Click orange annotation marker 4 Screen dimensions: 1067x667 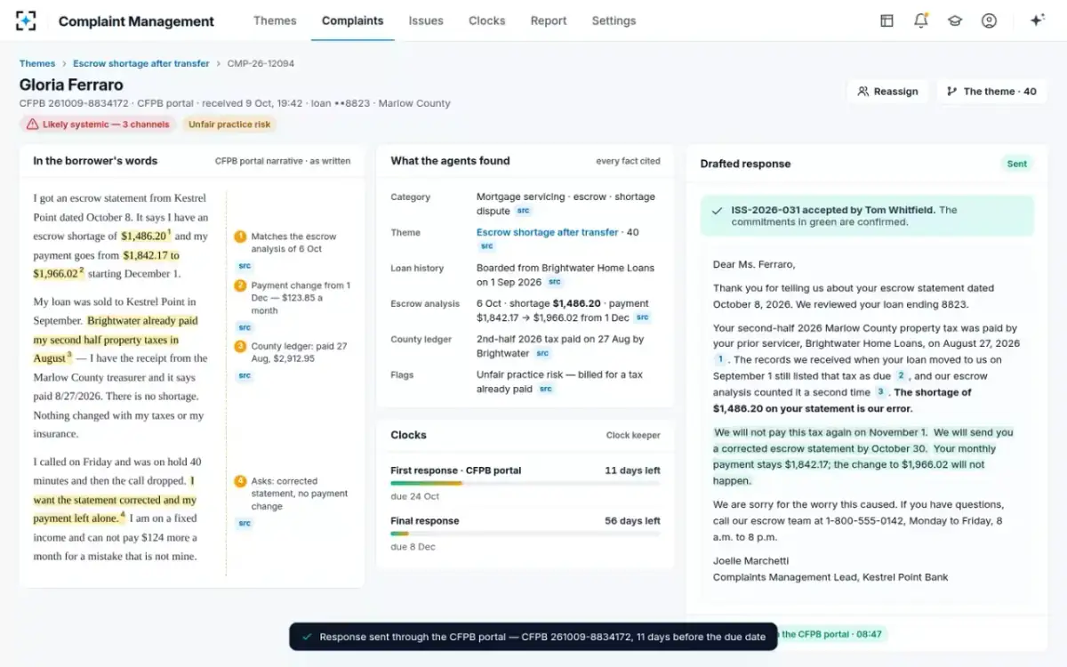[240, 481]
